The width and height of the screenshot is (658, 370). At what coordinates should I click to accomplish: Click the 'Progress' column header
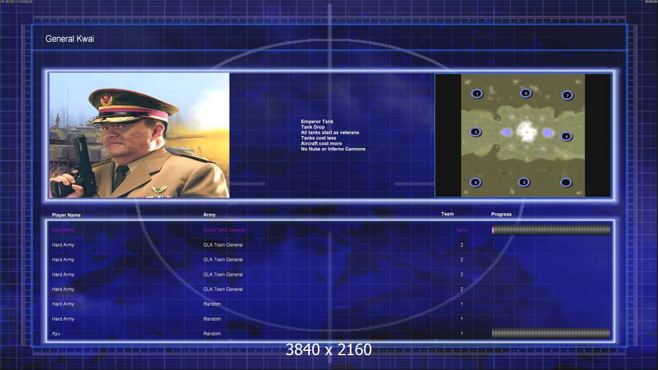(x=501, y=214)
